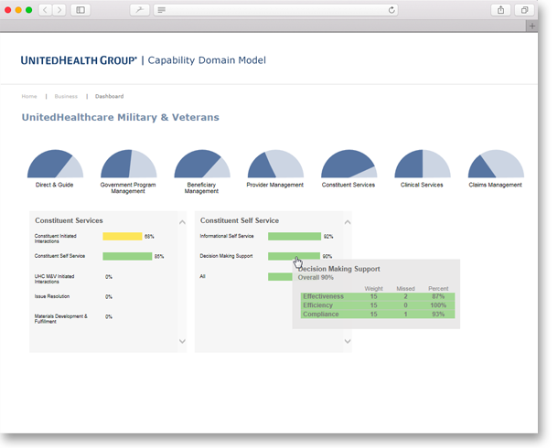This screenshot has width=558, height=448.
Task: Open a new tab with the plus button
Action: (x=532, y=26)
